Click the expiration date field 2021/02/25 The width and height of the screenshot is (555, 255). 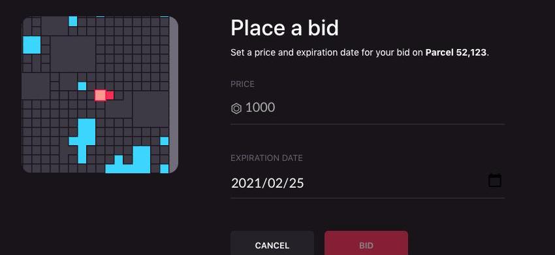click(x=368, y=183)
